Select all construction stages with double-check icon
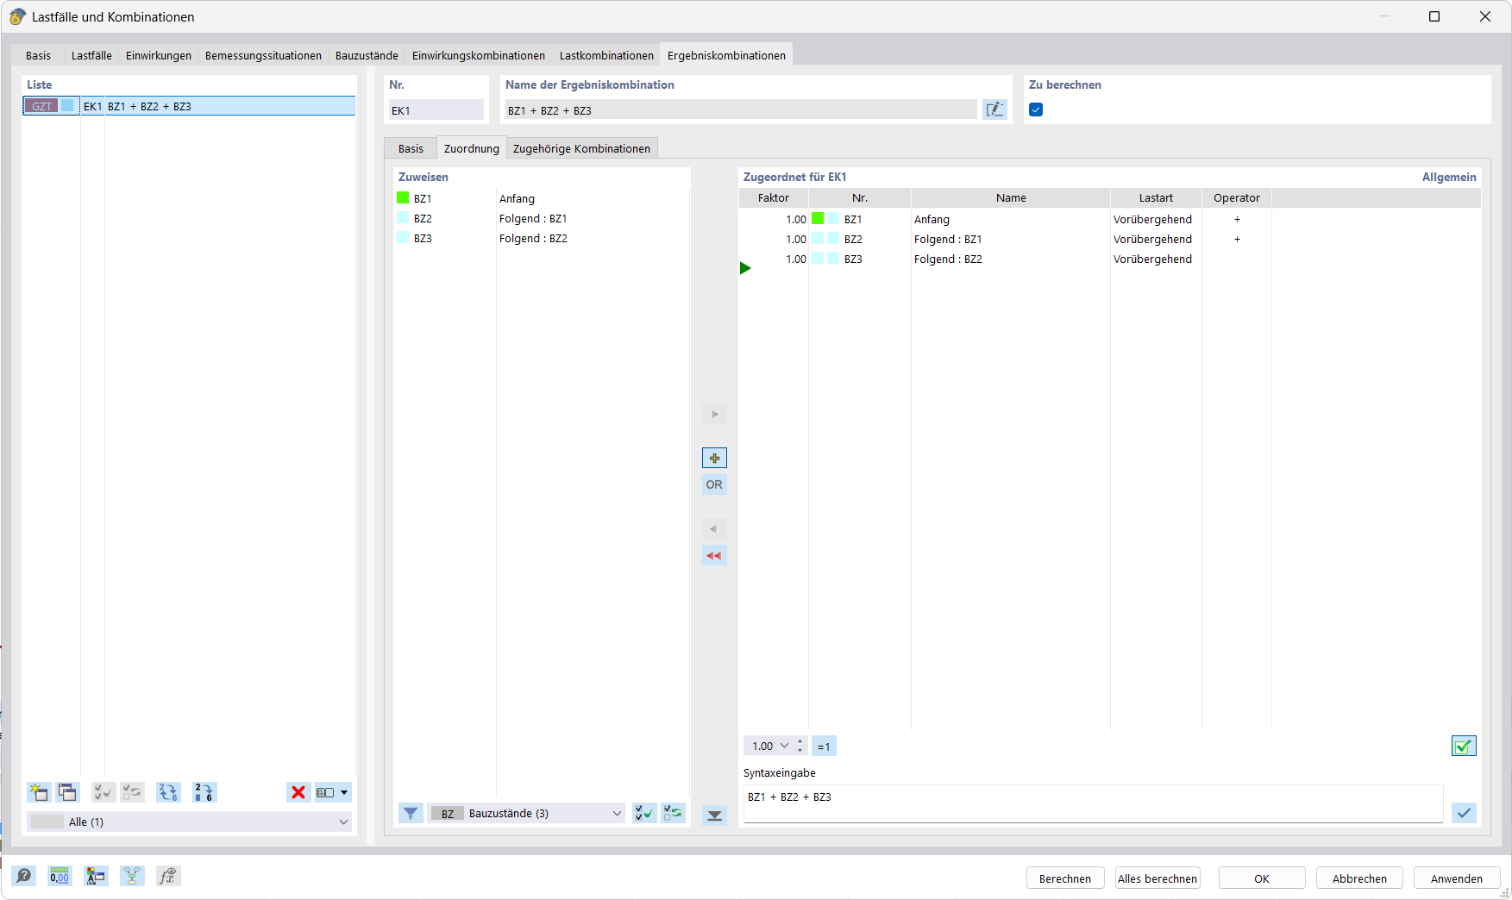 643,813
